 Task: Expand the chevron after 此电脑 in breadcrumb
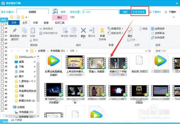[47, 51]
